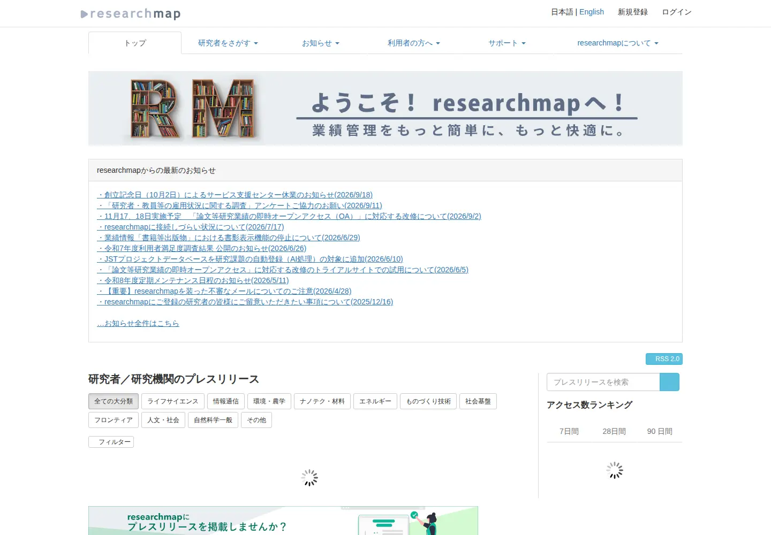The width and height of the screenshot is (771, 535).
Task: Click the 日本語 language option
Action: point(562,12)
